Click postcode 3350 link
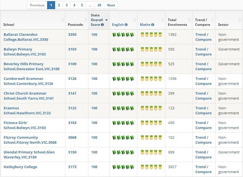The width and height of the screenshot is (243, 177). click(72, 34)
